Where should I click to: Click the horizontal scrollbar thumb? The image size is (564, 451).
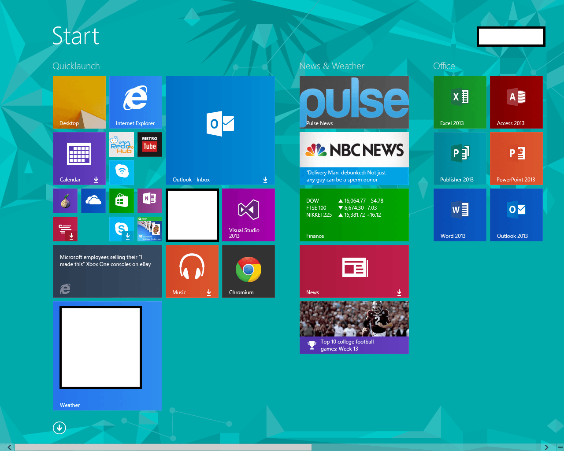(x=163, y=447)
